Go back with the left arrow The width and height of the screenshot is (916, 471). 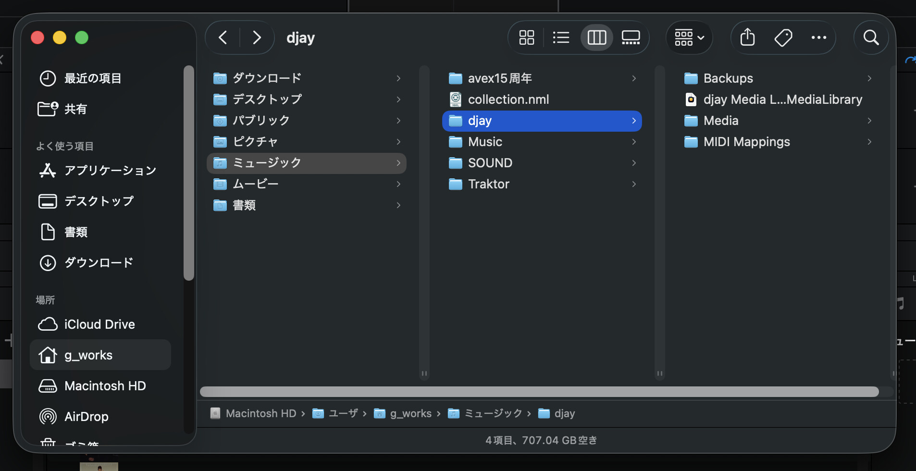tap(223, 37)
